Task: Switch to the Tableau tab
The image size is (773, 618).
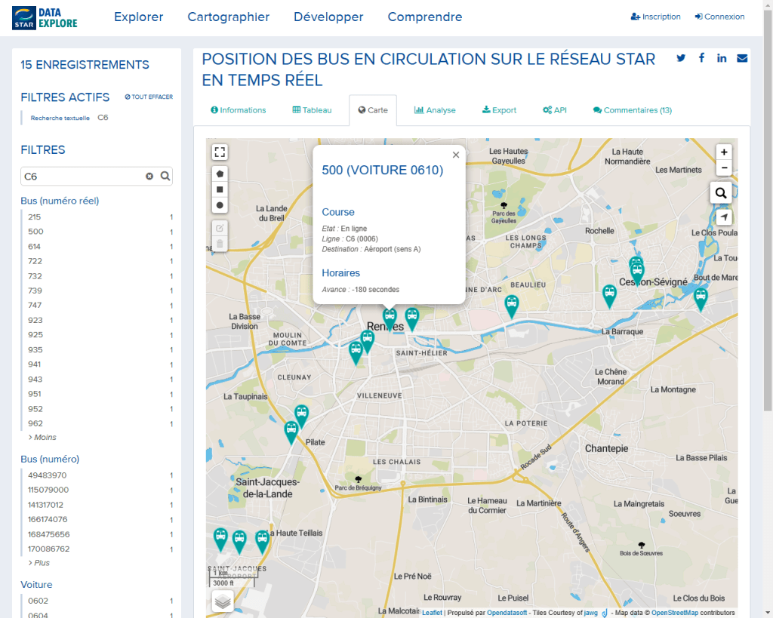Action: (x=312, y=110)
